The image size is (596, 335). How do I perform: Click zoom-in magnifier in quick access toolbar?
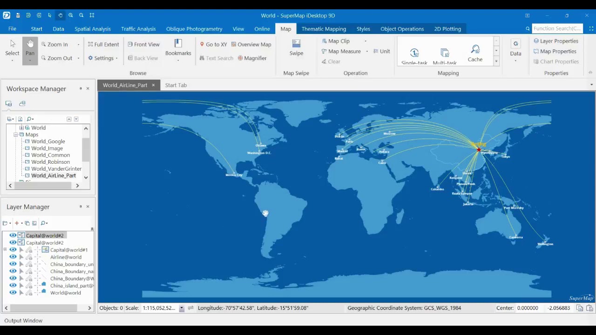pos(71,15)
